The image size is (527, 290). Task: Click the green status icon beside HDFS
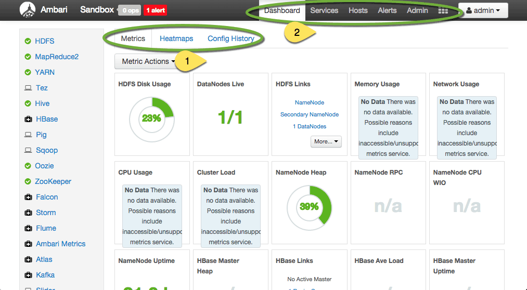(28, 41)
